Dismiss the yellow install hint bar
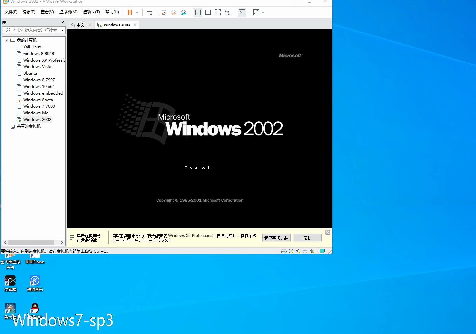The width and height of the screenshot is (476, 334). tap(328, 232)
